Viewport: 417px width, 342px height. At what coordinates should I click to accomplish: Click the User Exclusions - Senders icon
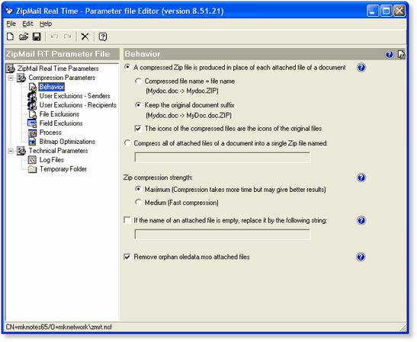[x=32, y=96]
